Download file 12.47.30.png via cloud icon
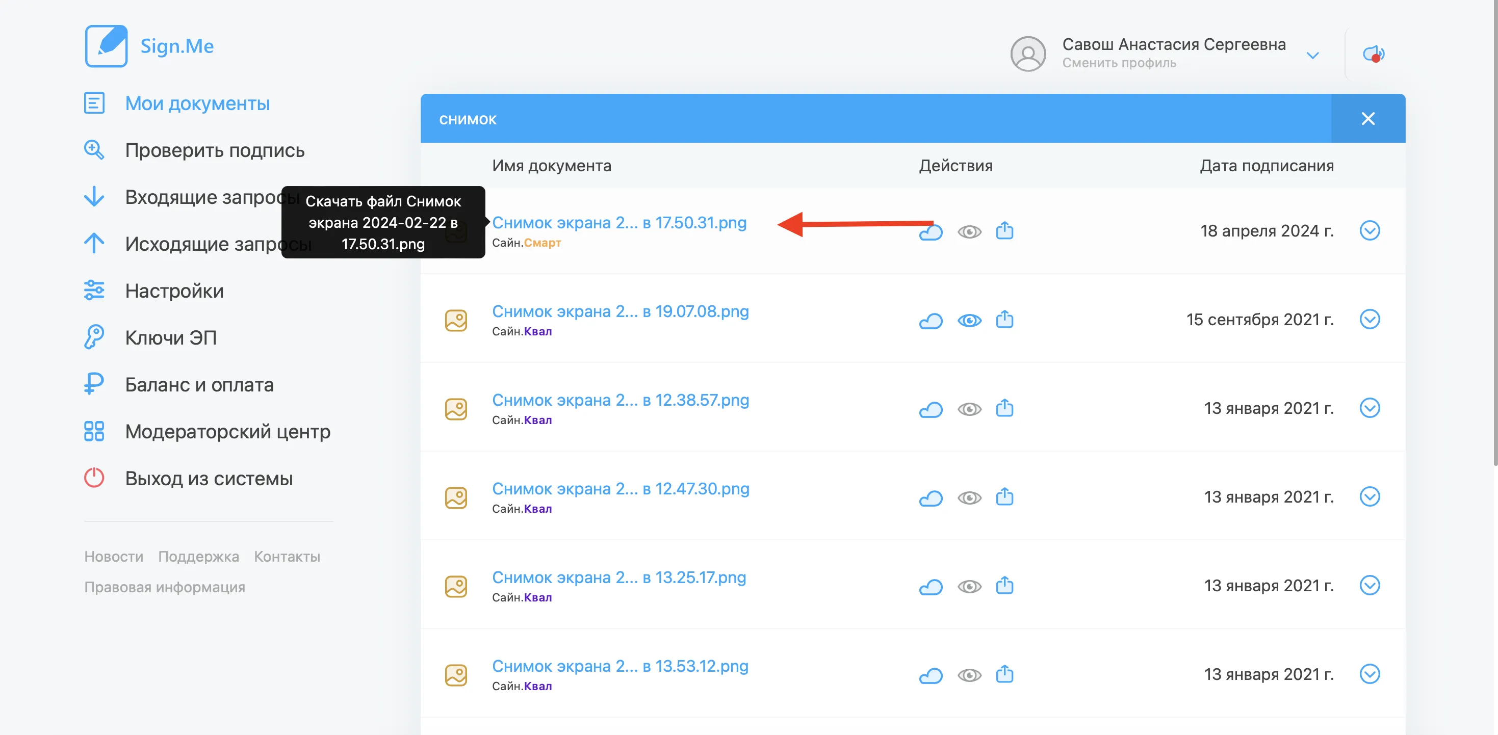The image size is (1498, 735). (x=931, y=498)
